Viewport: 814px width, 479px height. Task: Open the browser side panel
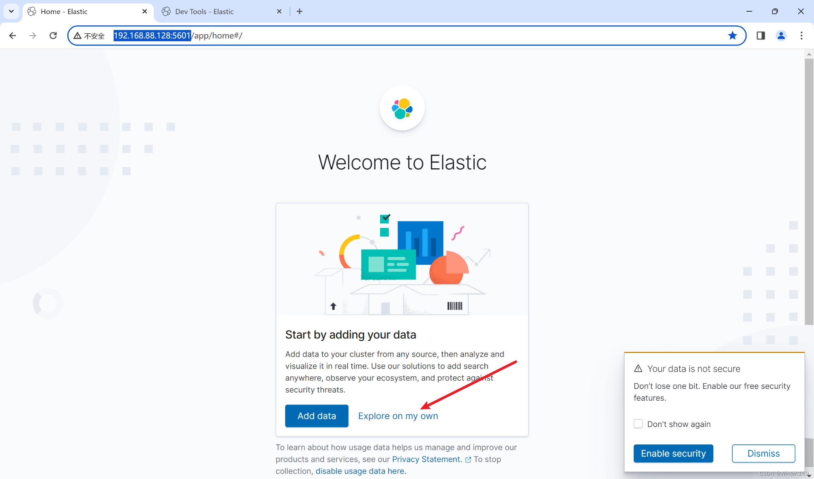point(761,36)
